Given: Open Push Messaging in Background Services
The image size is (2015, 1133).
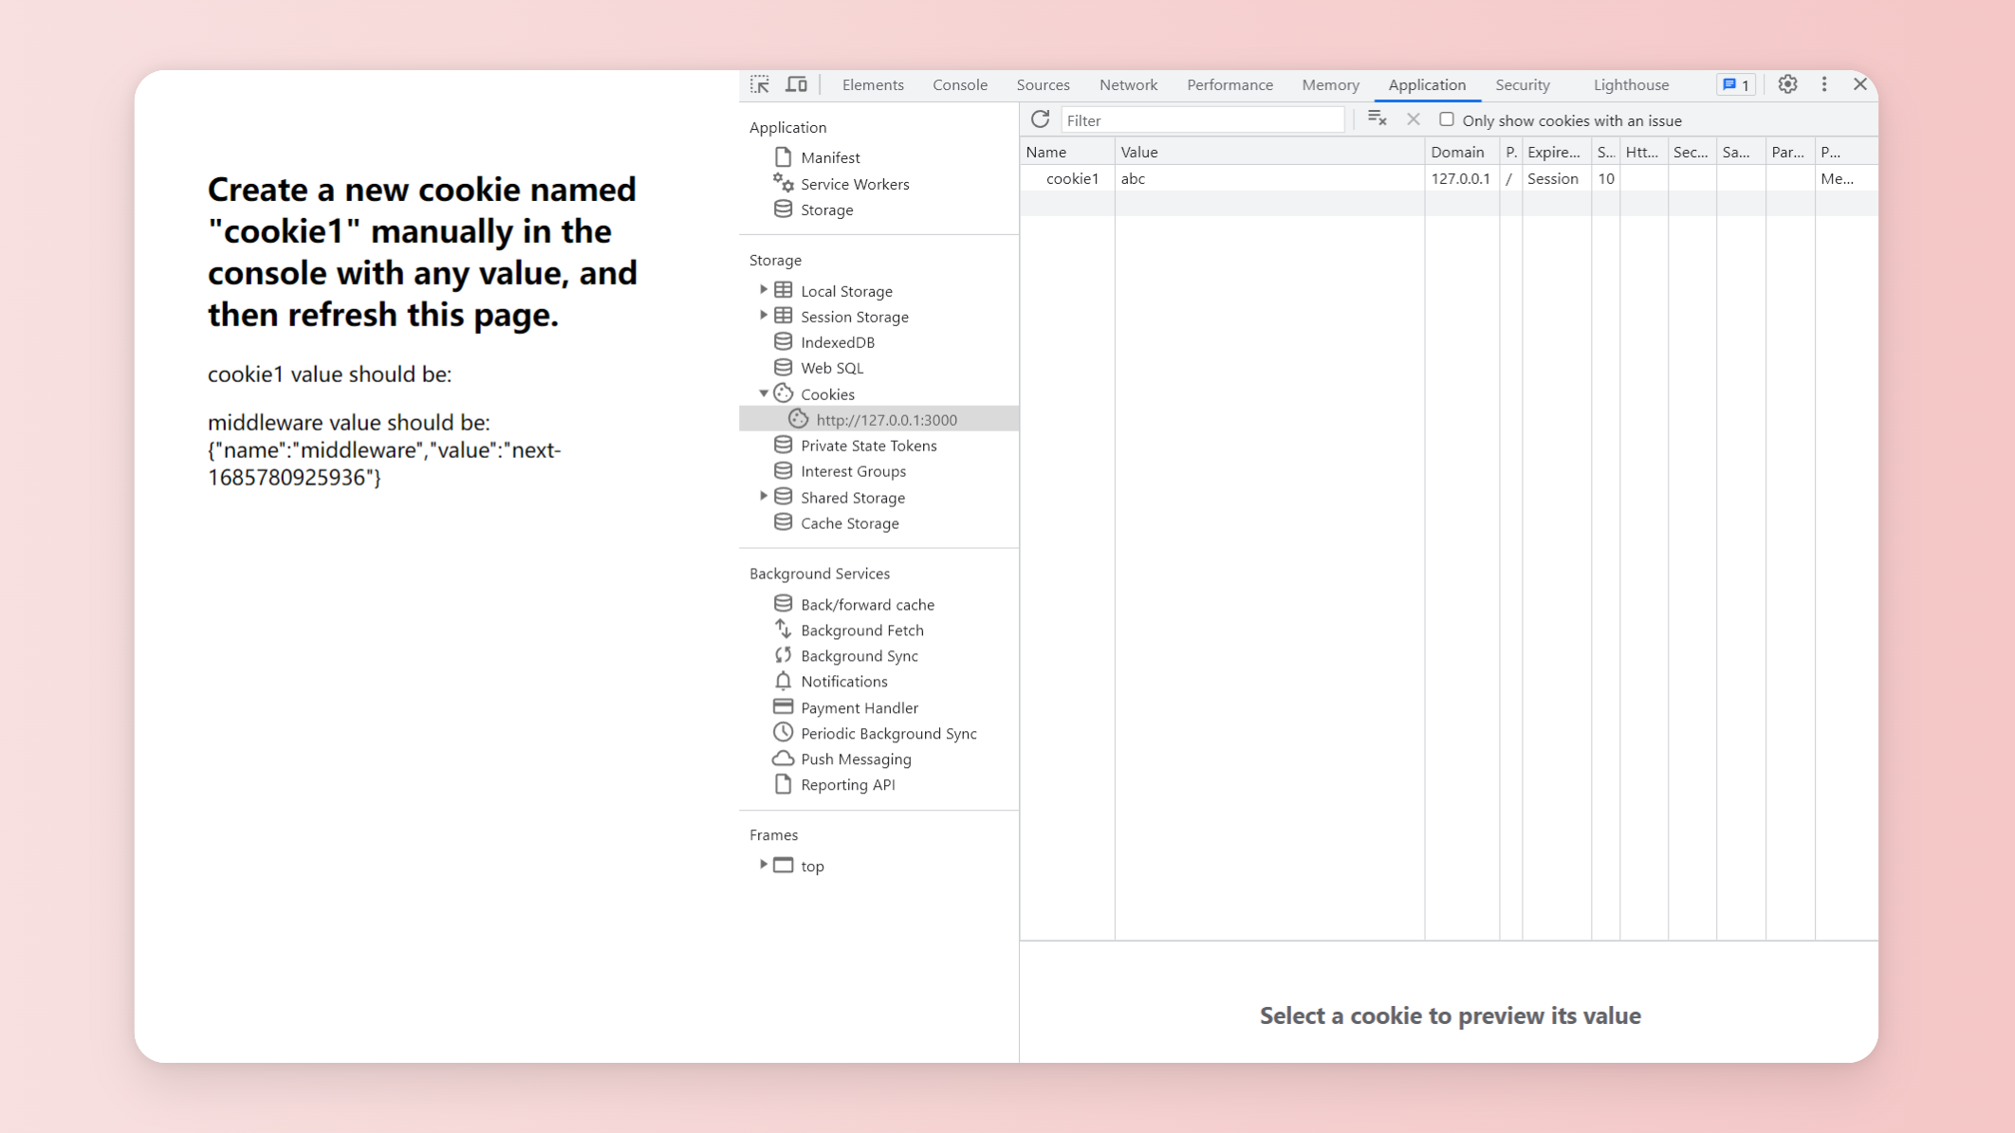Looking at the screenshot, I should click(x=855, y=758).
